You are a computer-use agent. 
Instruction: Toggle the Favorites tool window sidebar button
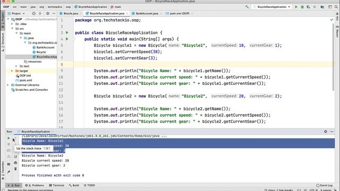(x=3, y=171)
